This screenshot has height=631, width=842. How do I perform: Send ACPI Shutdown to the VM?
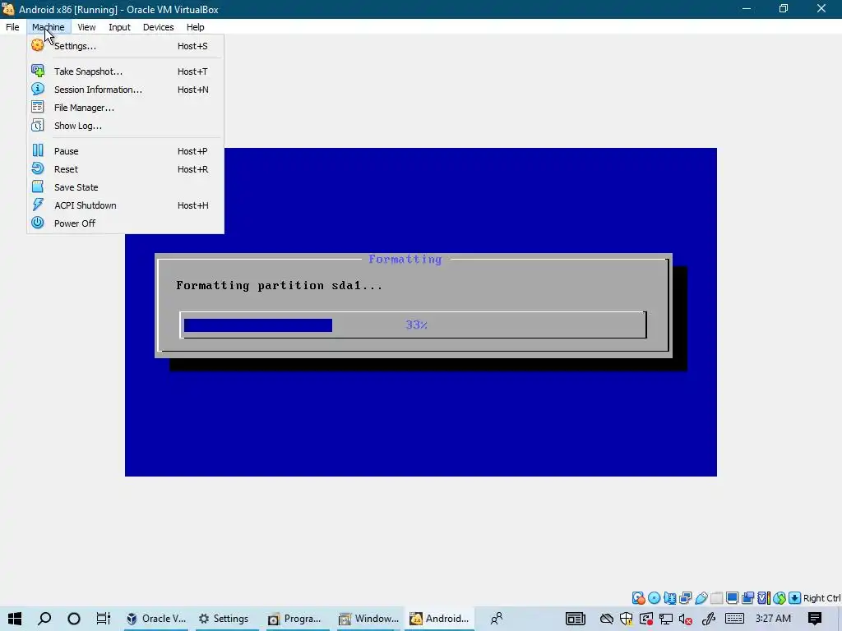coord(125,205)
